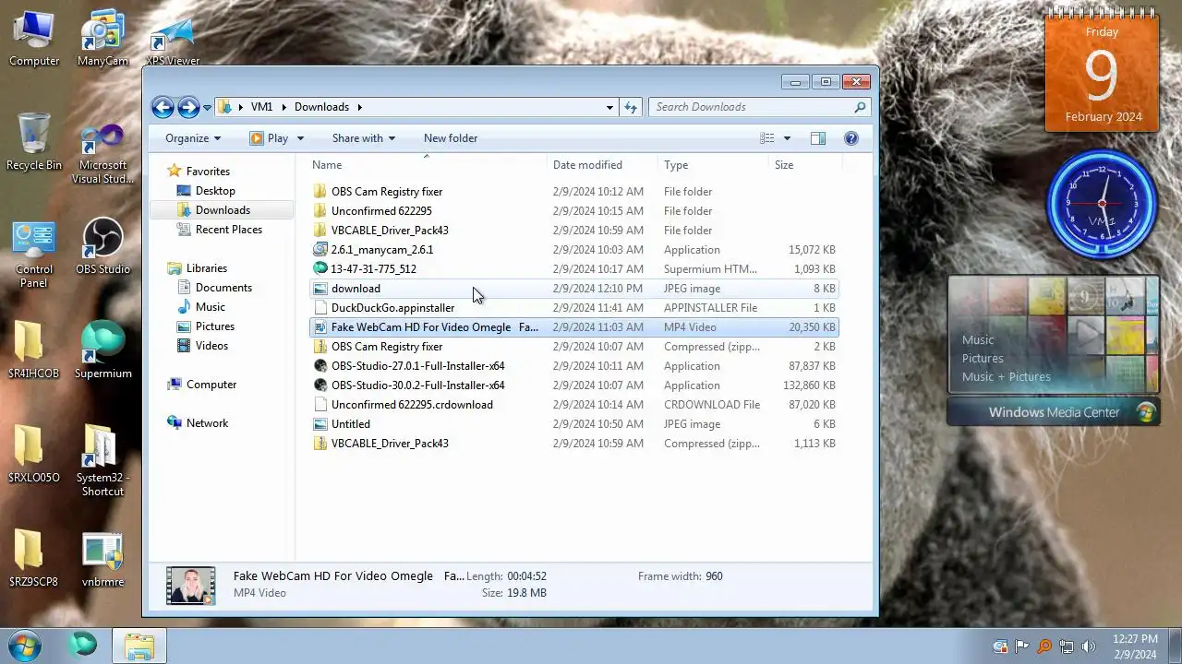Open the Recycle Bin icon
This screenshot has height=664, width=1182.
coord(34,143)
